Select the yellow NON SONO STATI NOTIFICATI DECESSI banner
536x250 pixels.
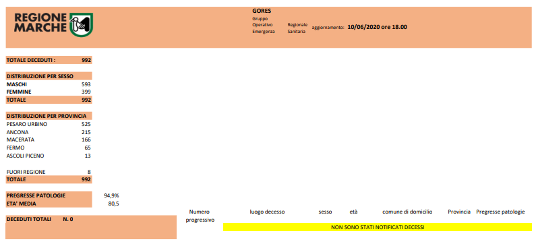pyautogui.click(x=378, y=227)
